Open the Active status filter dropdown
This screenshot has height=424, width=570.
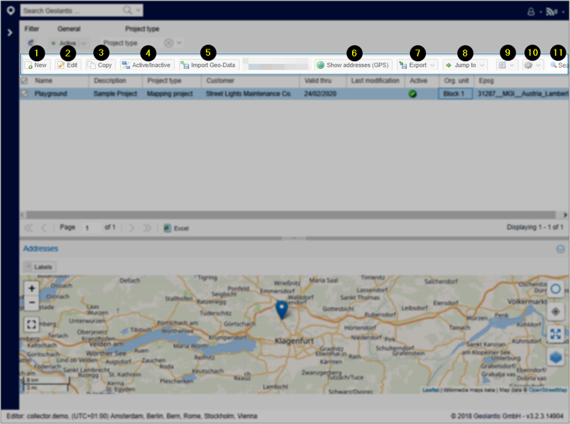(x=84, y=43)
